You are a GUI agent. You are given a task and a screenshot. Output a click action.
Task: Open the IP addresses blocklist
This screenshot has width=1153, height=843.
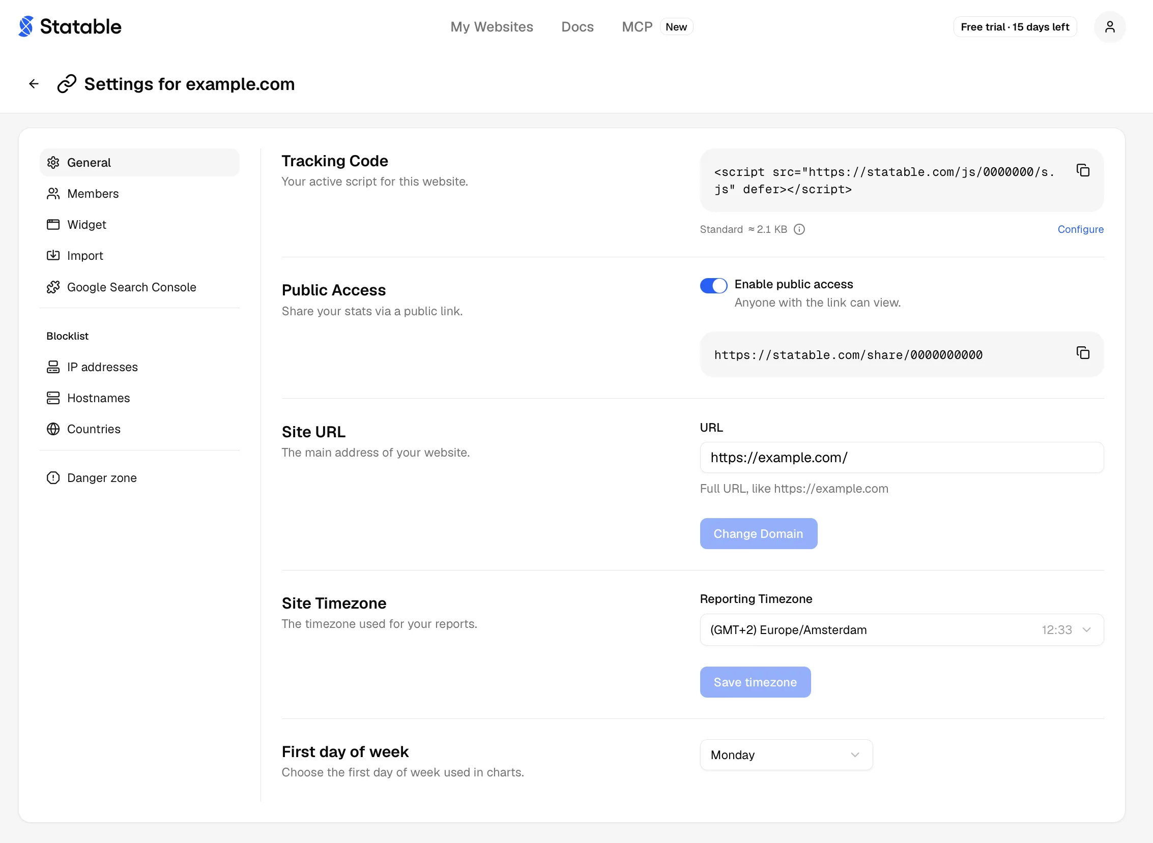(x=139, y=367)
